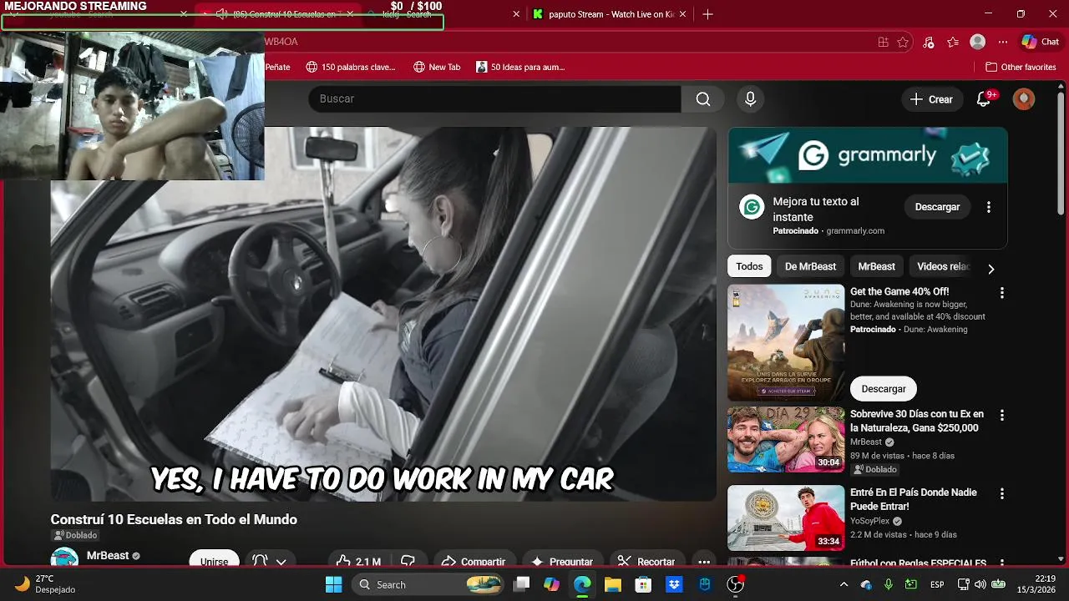
Task: Open the YouTube account avatar menu
Action: point(1023,99)
